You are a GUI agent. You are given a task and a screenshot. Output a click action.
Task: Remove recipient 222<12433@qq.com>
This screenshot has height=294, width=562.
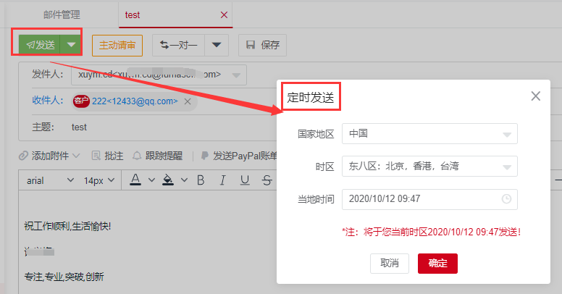coord(188,101)
